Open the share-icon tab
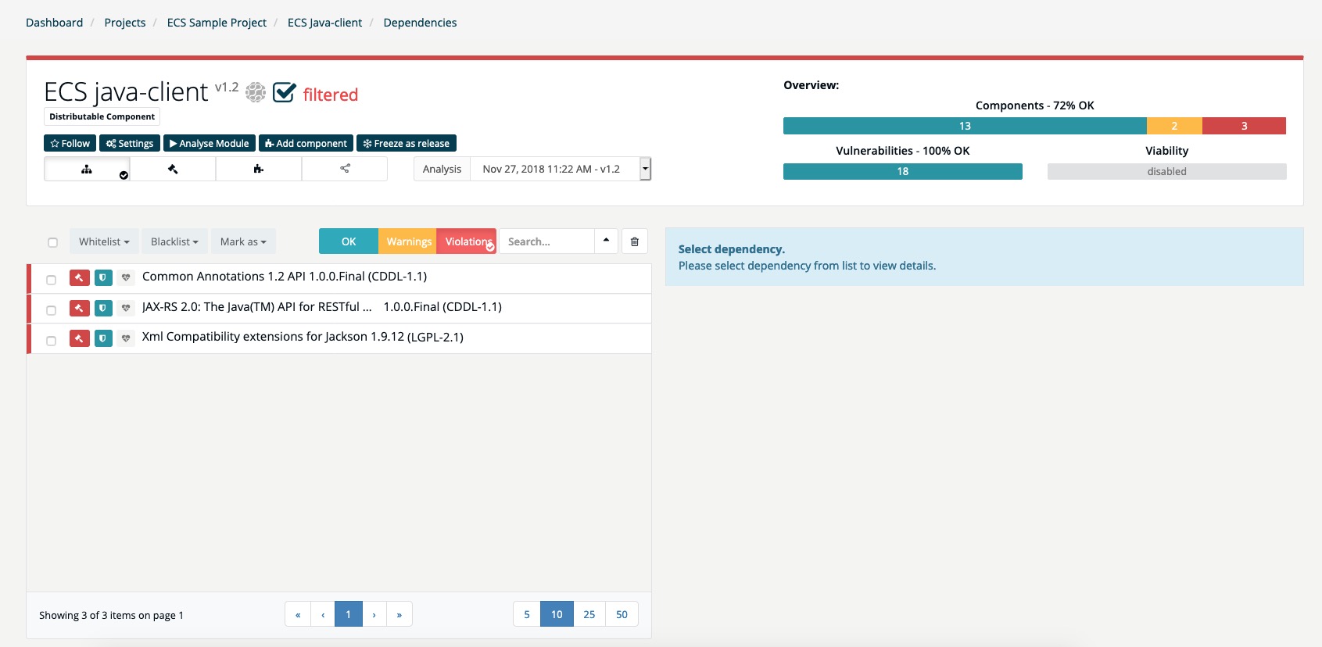The width and height of the screenshot is (1322, 647). (x=345, y=169)
